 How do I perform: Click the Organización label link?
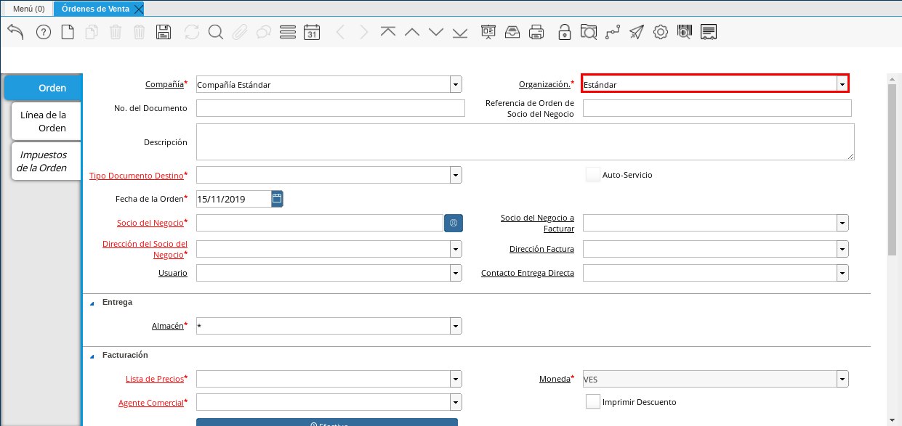click(544, 84)
